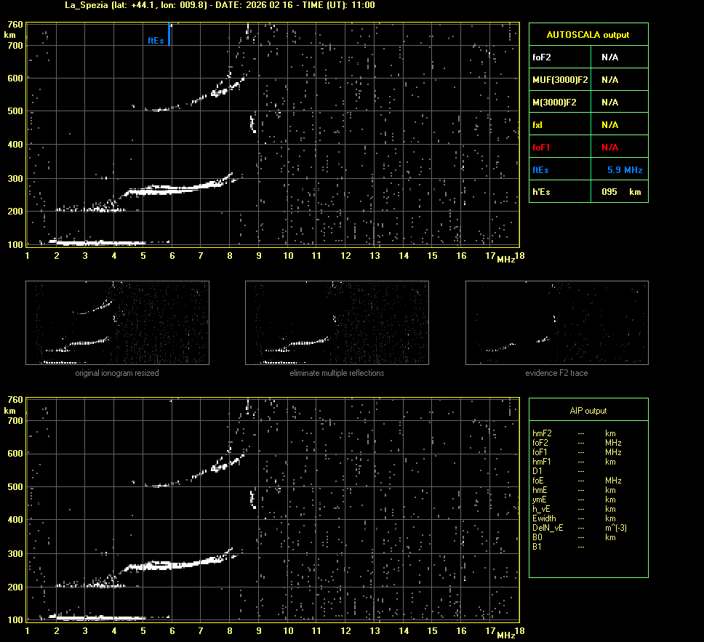Screen dimensions: 704x642
Task: Click the AIP output header
Action: [588, 411]
